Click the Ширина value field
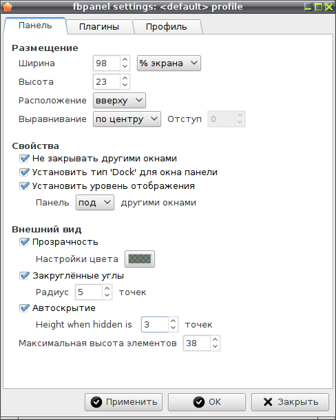Screen dimensions: 336x420 pyautogui.click(x=107, y=63)
